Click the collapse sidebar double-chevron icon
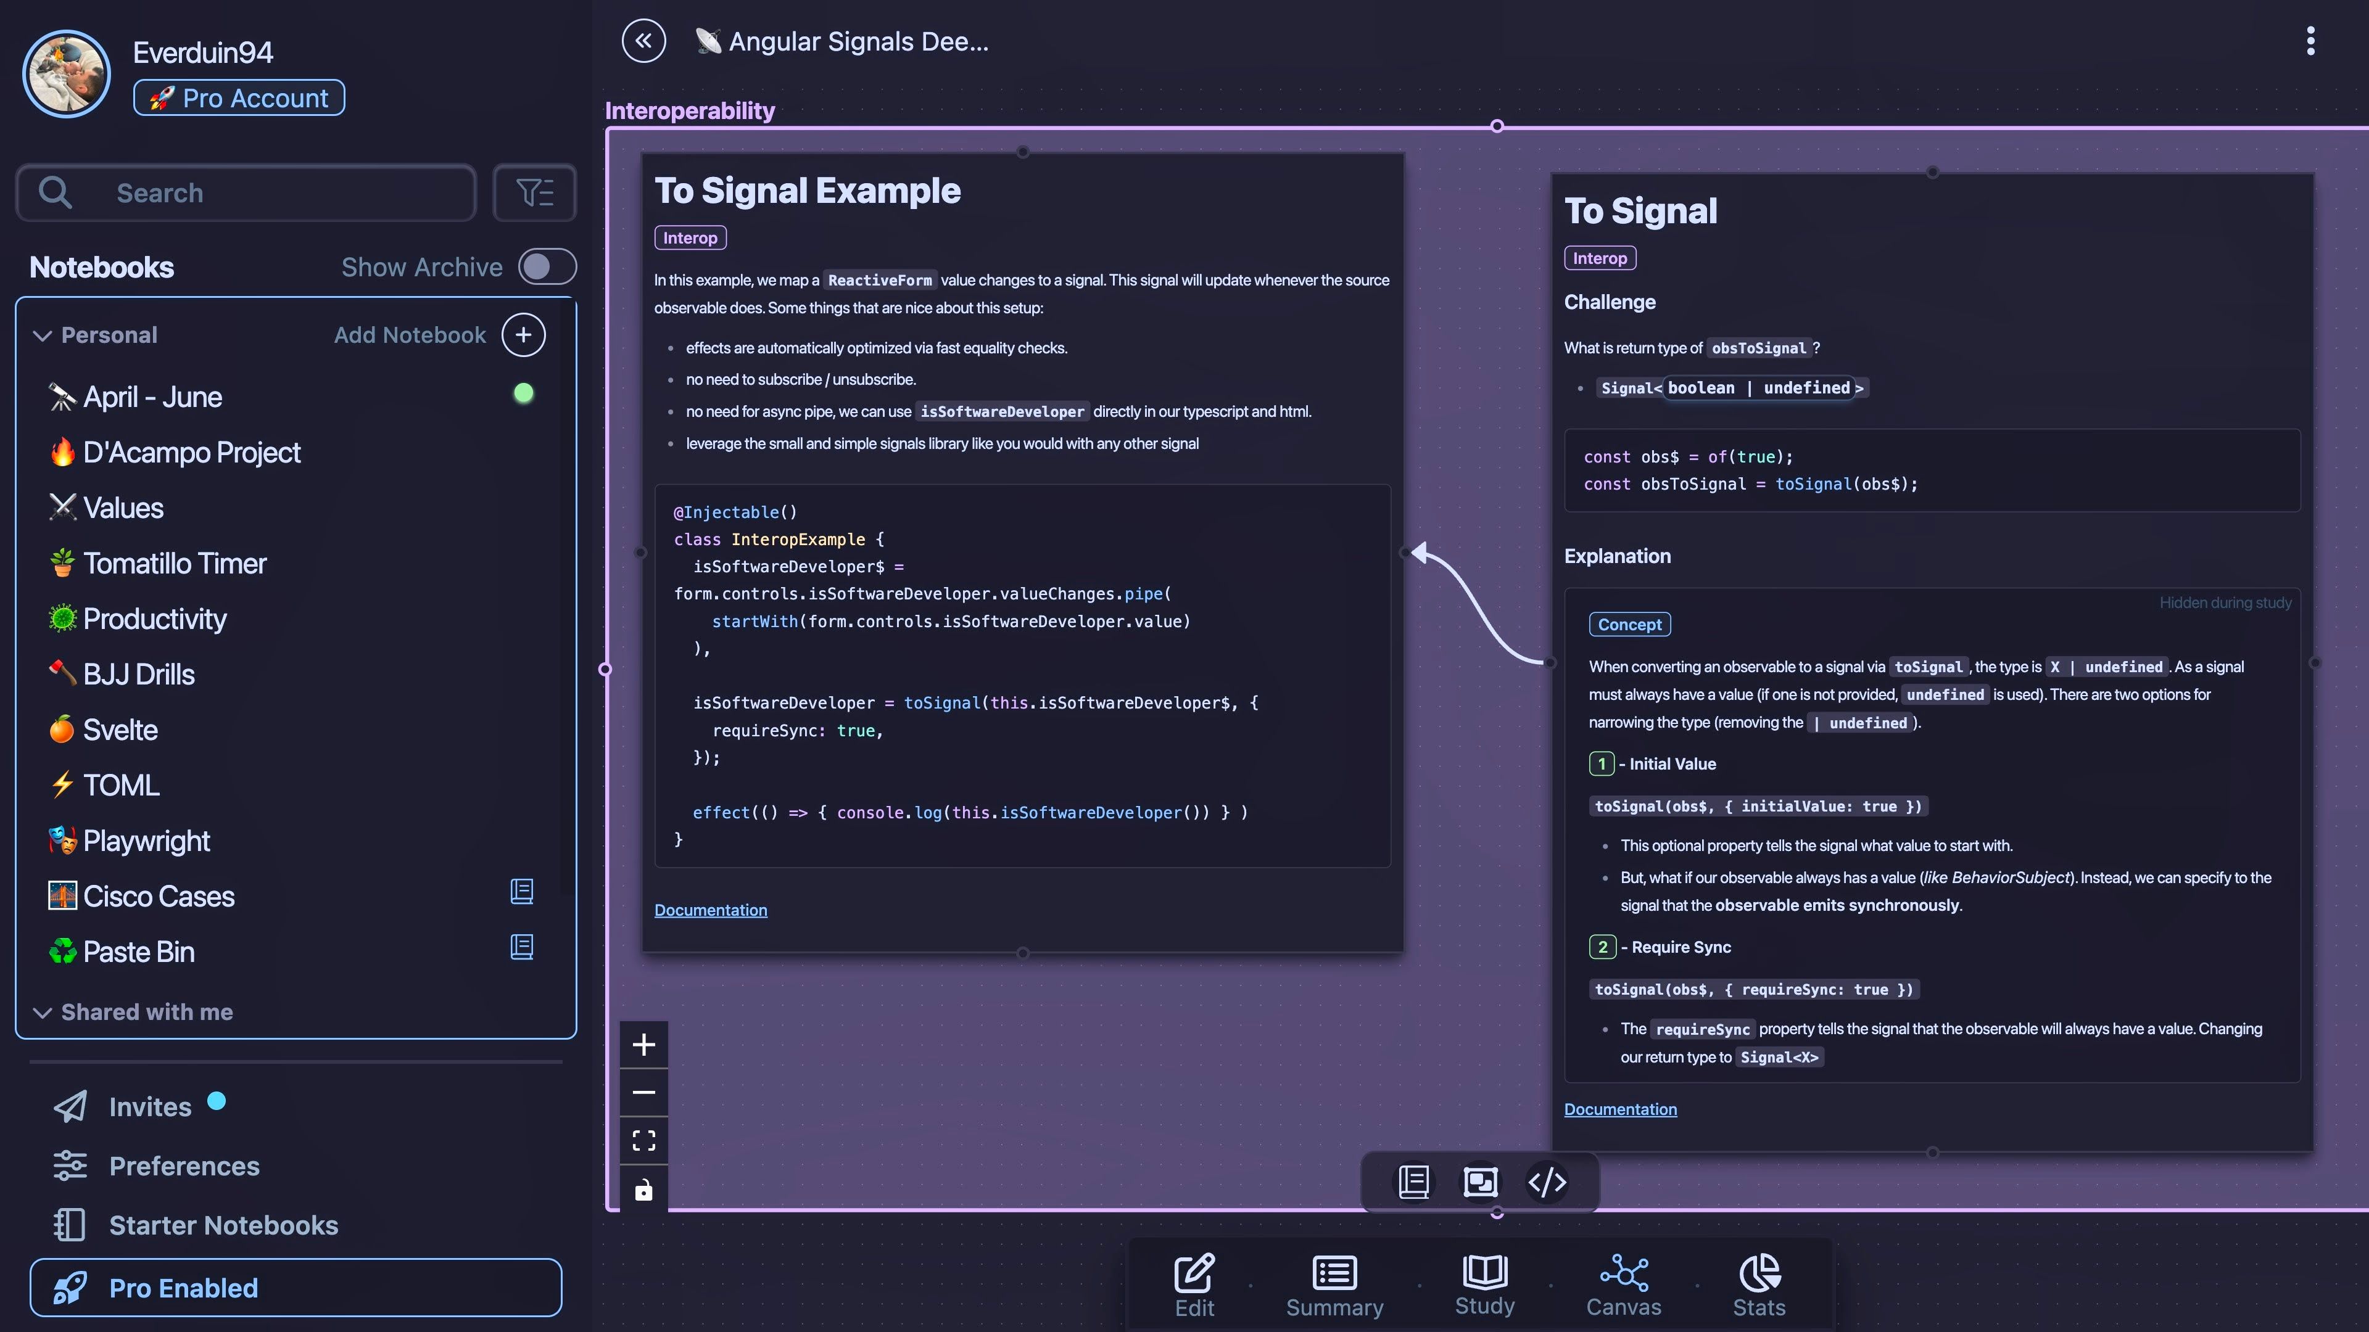 coord(643,41)
